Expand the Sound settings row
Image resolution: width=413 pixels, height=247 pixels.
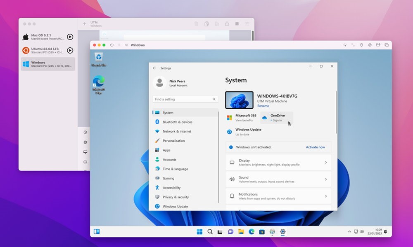(x=278, y=179)
